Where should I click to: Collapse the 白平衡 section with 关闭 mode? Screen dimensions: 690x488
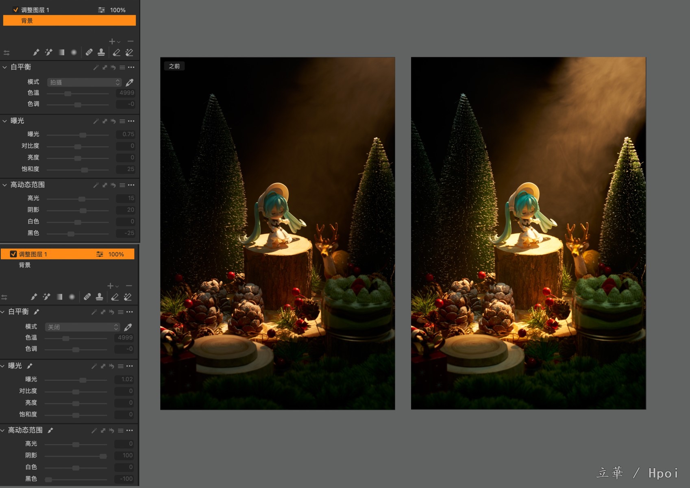click(x=3, y=312)
